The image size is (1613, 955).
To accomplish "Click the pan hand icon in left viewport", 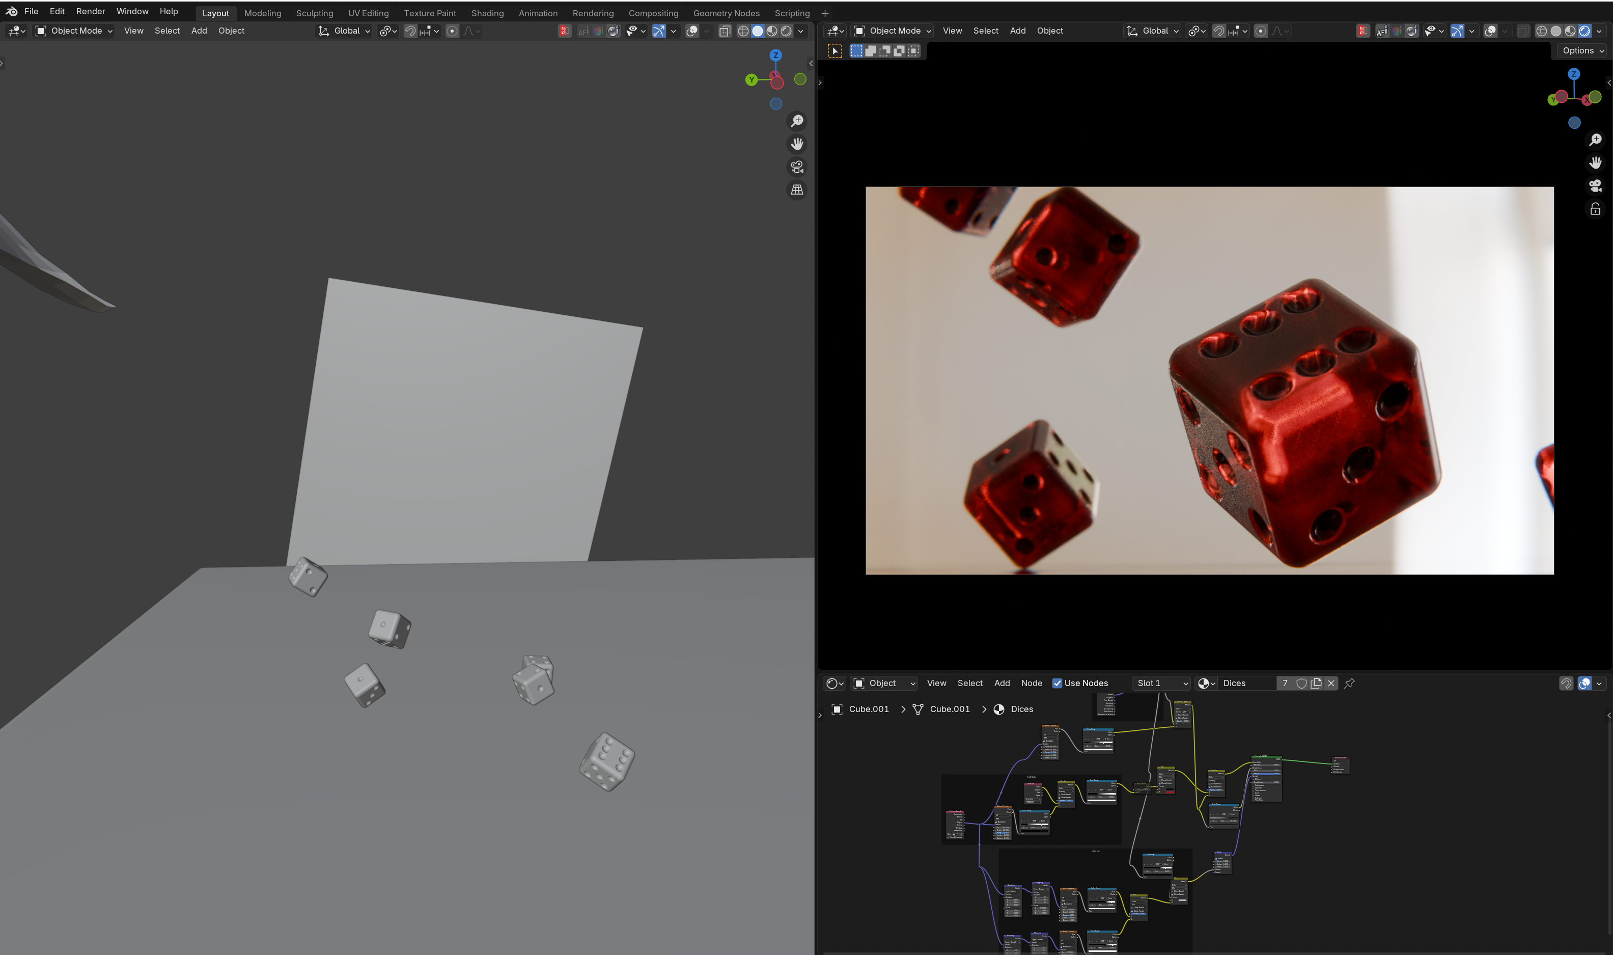I will (797, 144).
